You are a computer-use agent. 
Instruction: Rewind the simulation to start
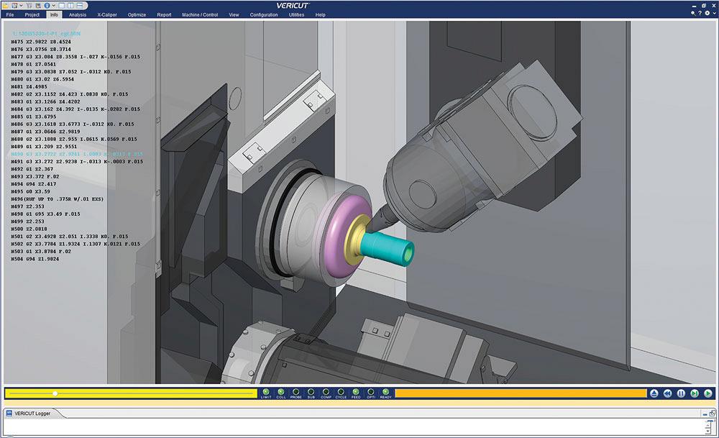click(x=667, y=393)
